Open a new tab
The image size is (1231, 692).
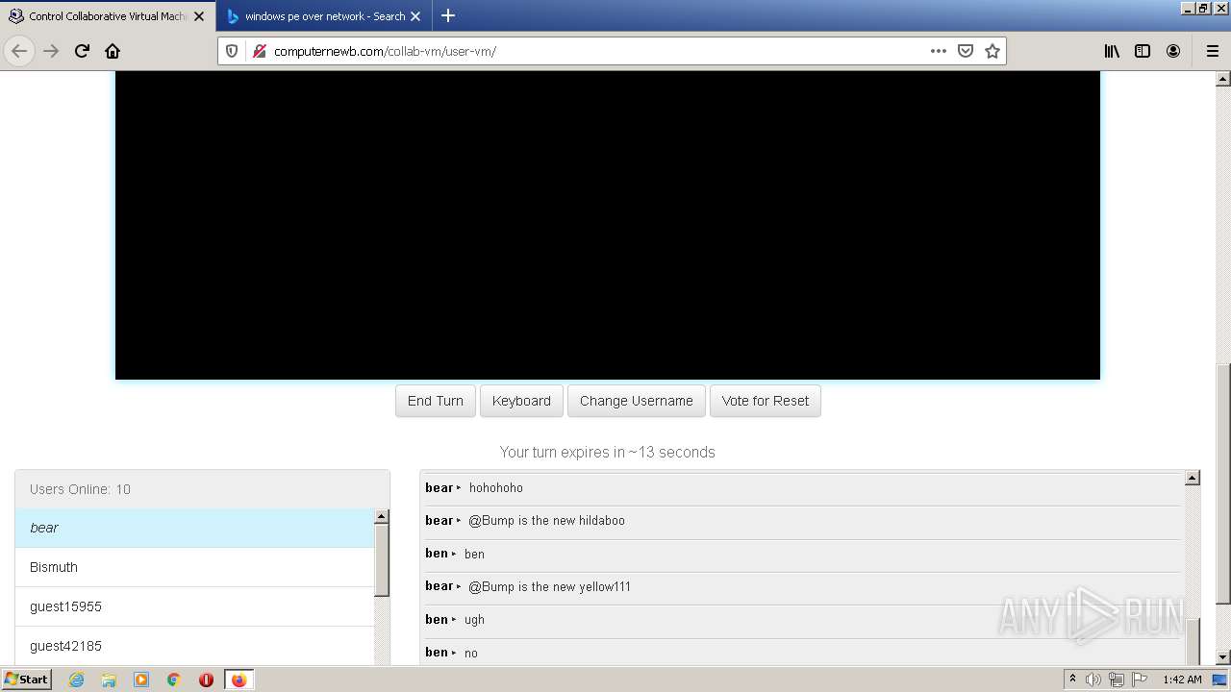coord(448,15)
